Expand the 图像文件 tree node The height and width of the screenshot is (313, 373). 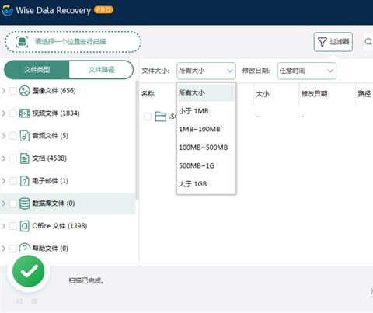pyautogui.click(x=4, y=91)
